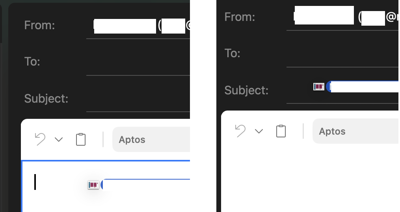The height and width of the screenshot is (212, 400).
Task: Click Undo icon in right compose window
Action: tap(240, 131)
